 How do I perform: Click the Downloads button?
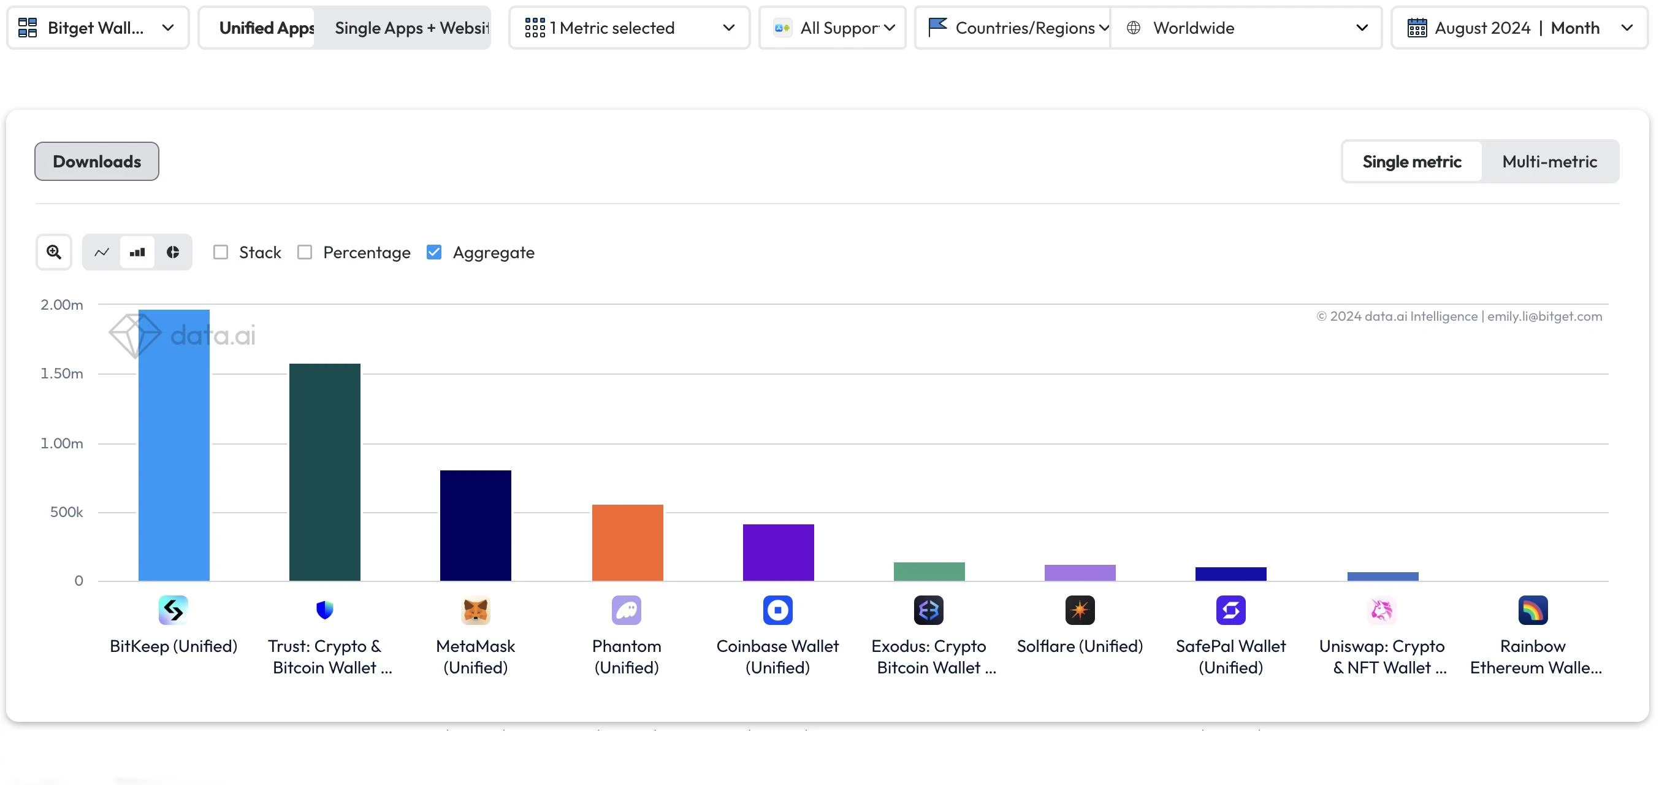pos(96,161)
